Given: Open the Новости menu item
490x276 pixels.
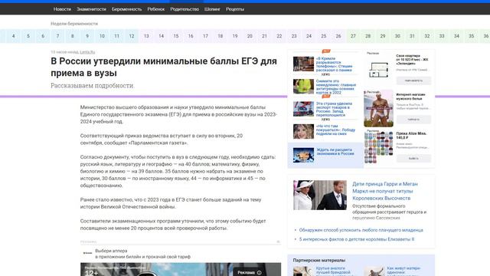Looking at the screenshot, I should (x=62, y=9).
